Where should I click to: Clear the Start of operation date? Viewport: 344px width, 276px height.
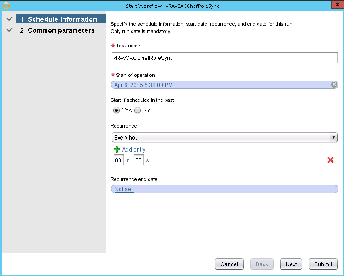(334, 85)
